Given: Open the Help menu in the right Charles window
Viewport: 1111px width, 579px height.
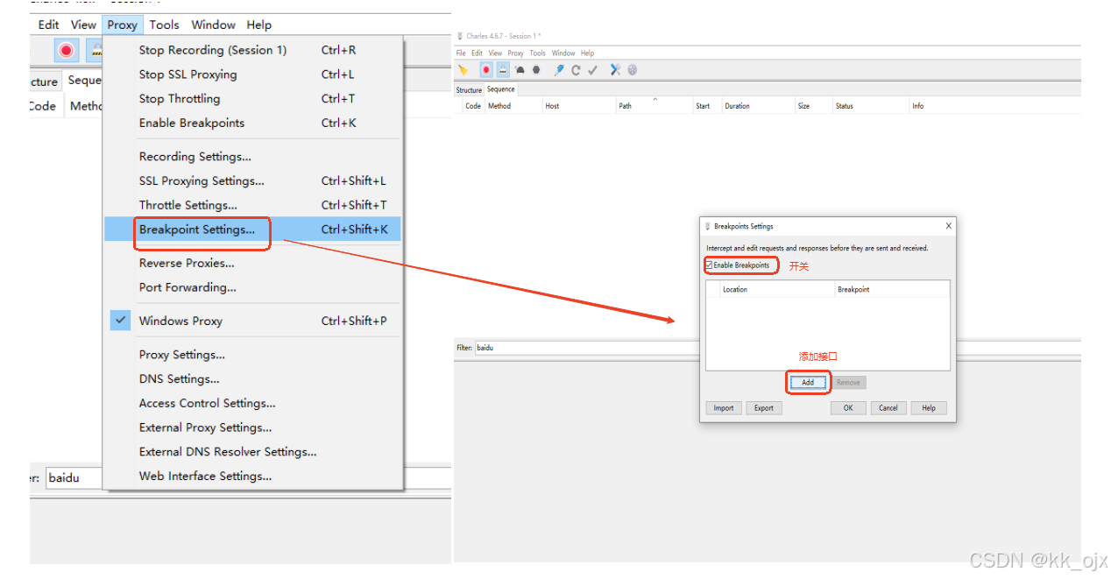Looking at the screenshot, I should (x=587, y=53).
